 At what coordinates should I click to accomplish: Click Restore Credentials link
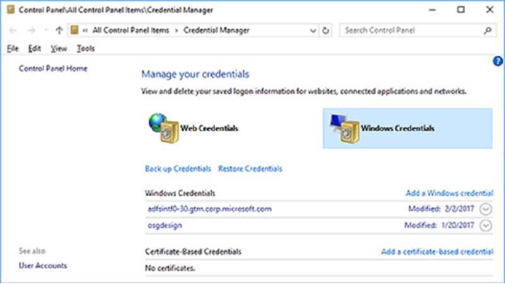250,169
